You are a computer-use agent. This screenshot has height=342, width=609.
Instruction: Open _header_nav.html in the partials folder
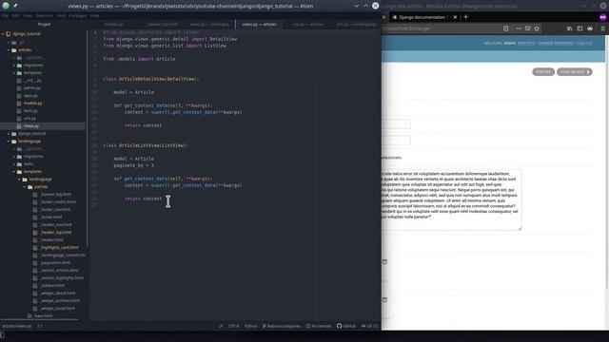(56, 225)
